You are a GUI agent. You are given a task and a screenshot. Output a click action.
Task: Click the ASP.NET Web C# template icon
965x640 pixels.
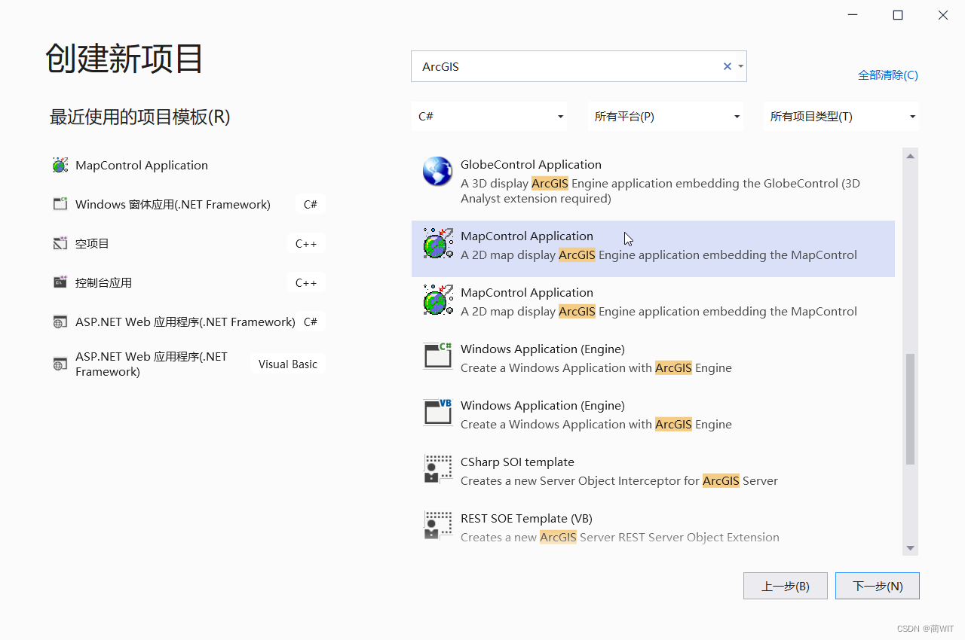60,322
